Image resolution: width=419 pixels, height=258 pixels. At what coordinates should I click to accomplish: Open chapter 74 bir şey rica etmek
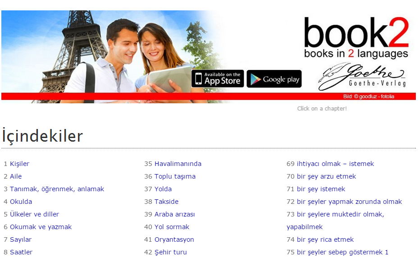pyautogui.click(x=325, y=240)
